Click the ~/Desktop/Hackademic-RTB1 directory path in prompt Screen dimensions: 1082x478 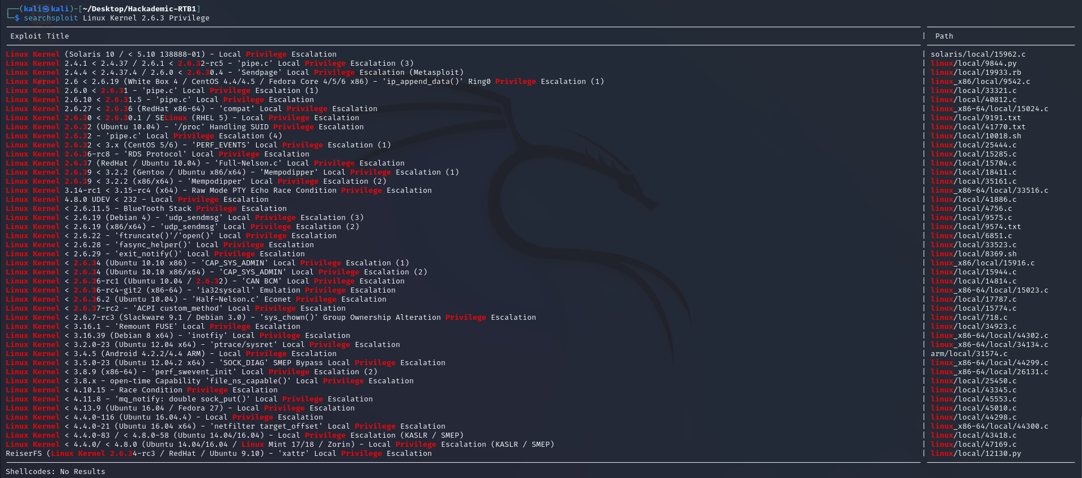(139, 9)
